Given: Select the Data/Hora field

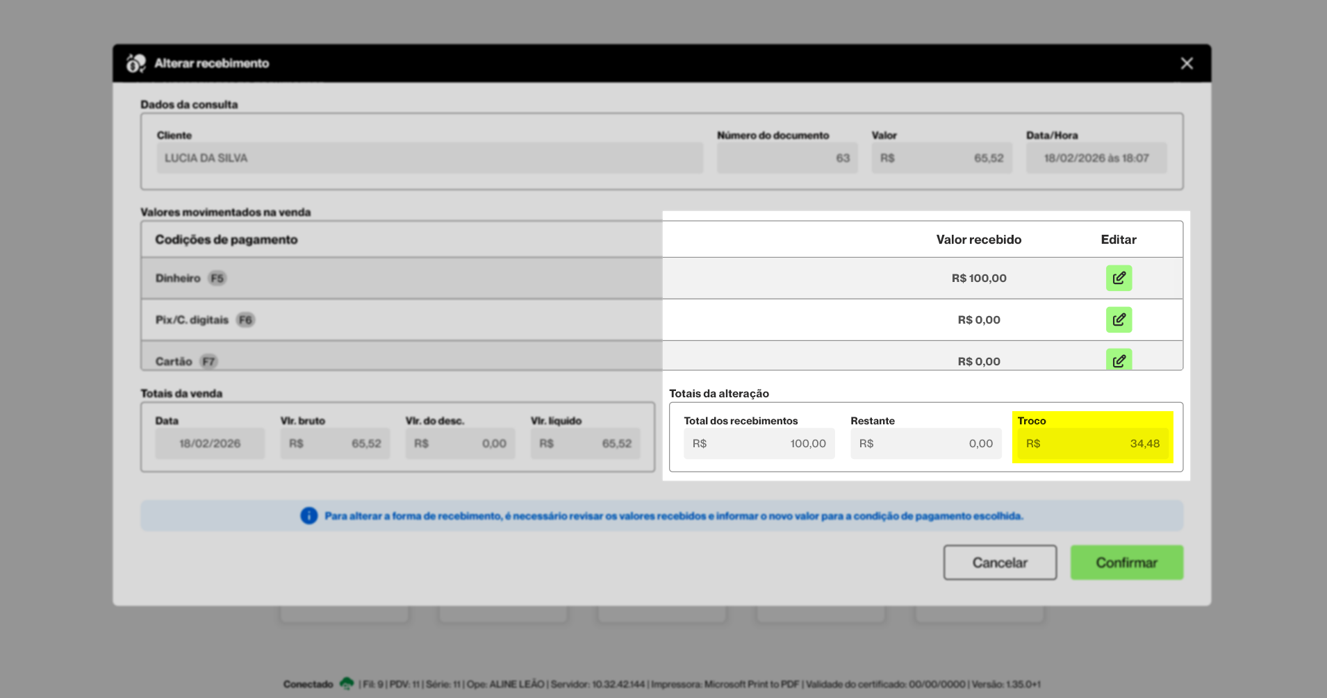Looking at the screenshot, I should [1096, 158].
